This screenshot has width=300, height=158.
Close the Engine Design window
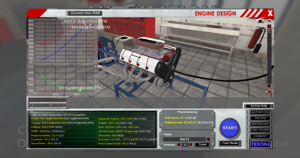tap(270, 13)
